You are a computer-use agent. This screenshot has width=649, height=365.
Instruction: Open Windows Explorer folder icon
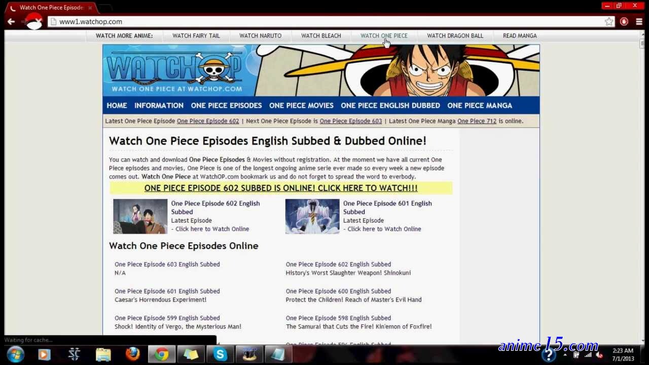point(103,354)
